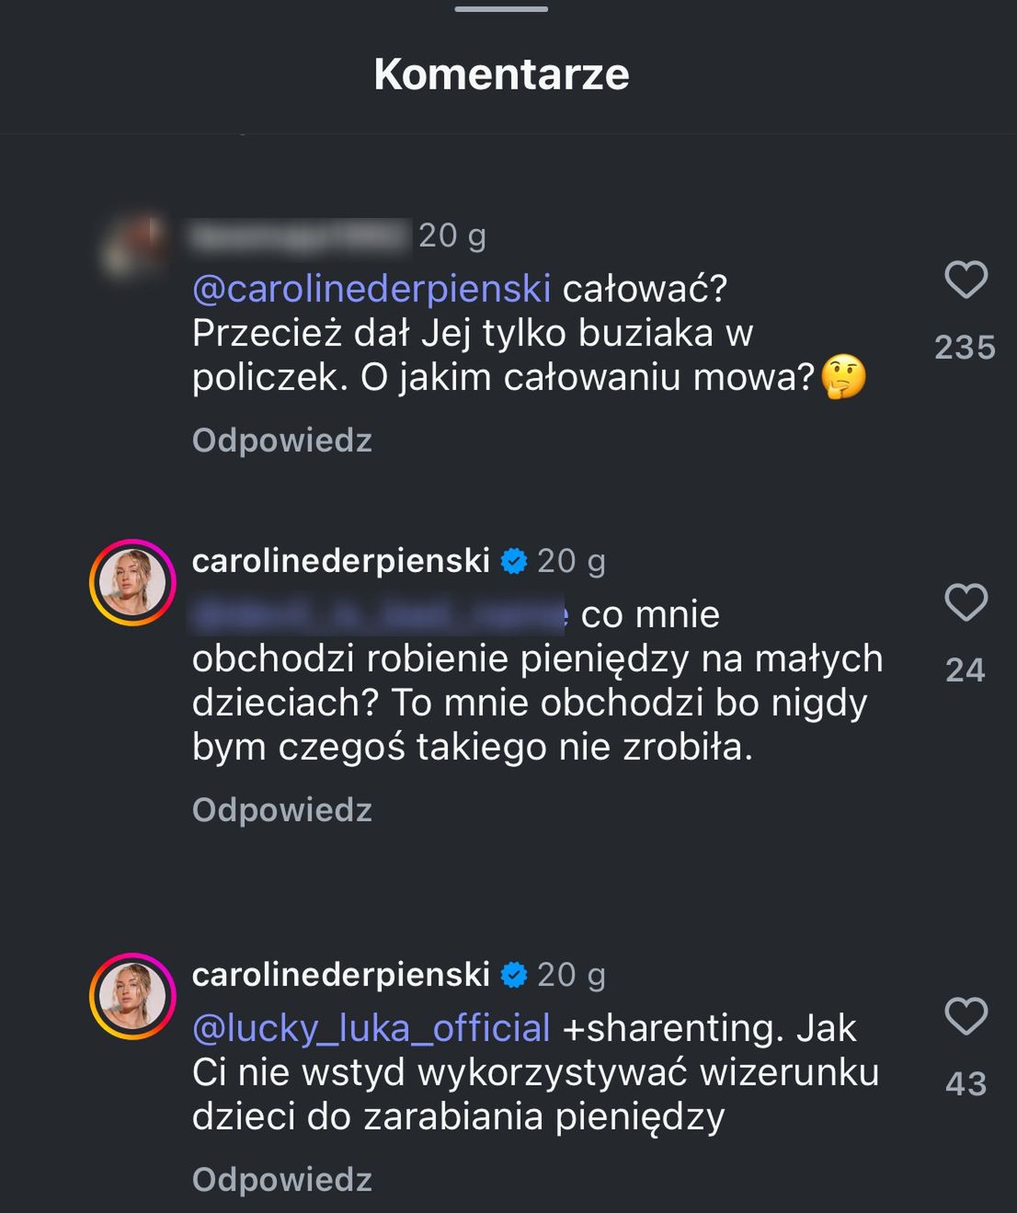Viewport: 1017px width, 1213px height.
Task: Tap the blurred username of first comment
Action: tap(299, 236)
